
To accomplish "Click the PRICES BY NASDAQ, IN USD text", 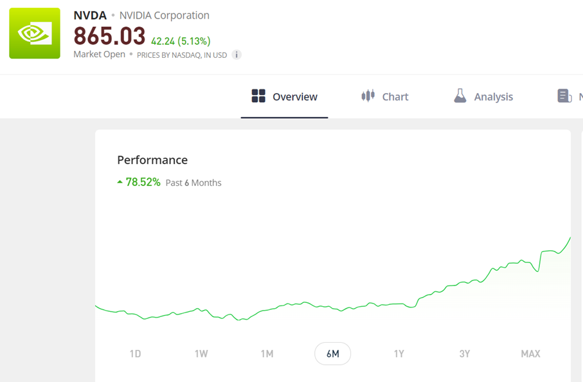I will (182, 55).
